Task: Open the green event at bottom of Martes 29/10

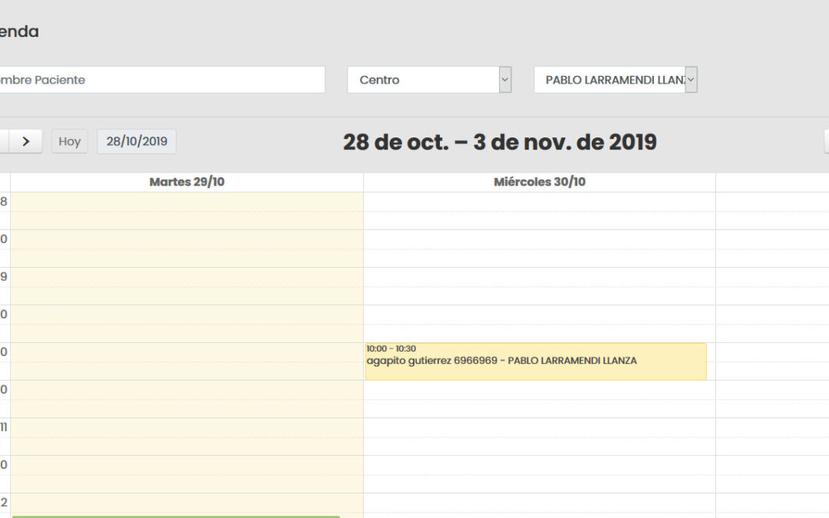Action: [176, 516]
